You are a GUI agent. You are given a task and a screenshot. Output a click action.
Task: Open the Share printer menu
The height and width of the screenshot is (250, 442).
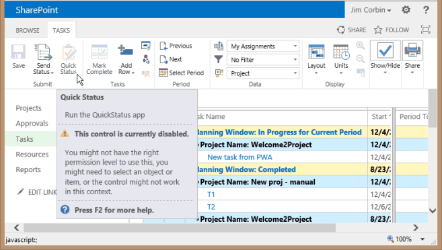(412, 58)
